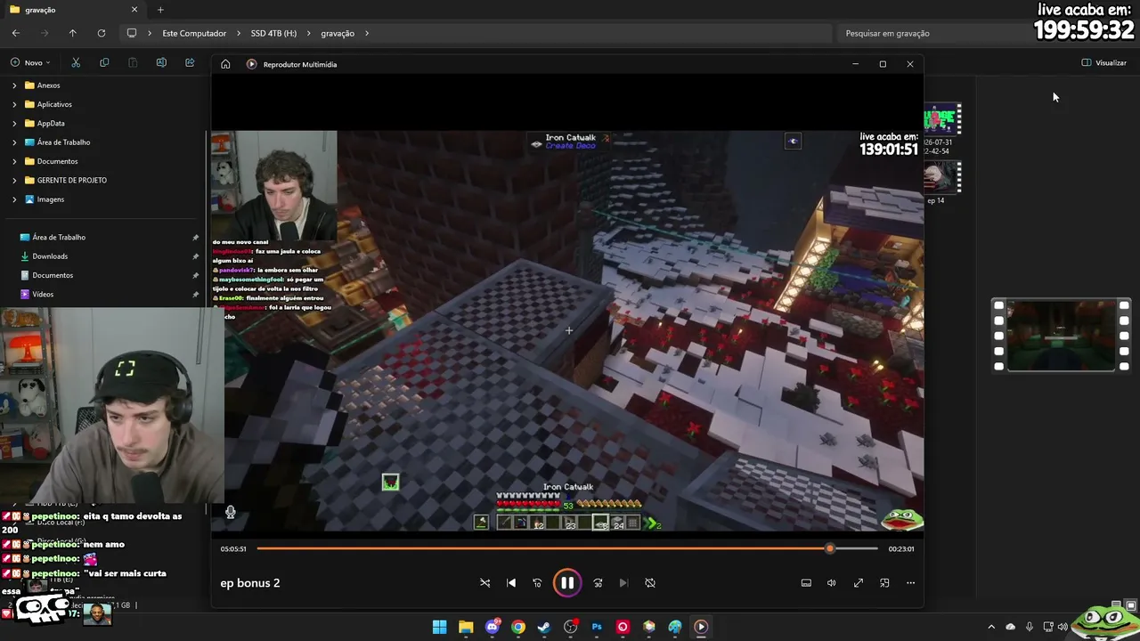Go to the previous track
The height and width of the screenshot is (641, 1140).
tap(511, 583)
